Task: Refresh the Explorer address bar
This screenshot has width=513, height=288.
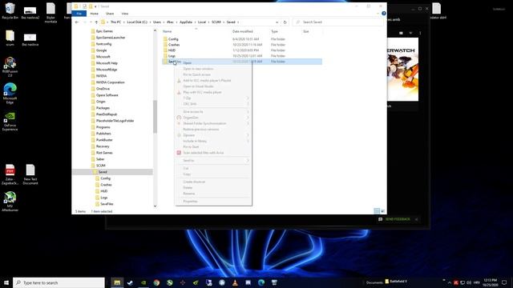Action: pos(285,22)
